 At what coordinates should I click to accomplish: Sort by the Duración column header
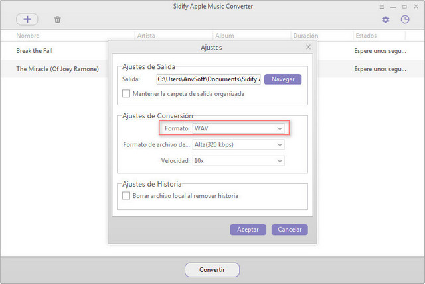[305, 36]
